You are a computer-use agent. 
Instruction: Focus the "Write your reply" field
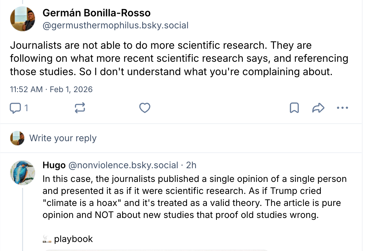[63, 138]
